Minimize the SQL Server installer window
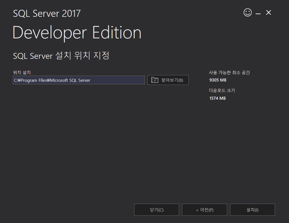This screenshot has height=223, width=289. 258,14
